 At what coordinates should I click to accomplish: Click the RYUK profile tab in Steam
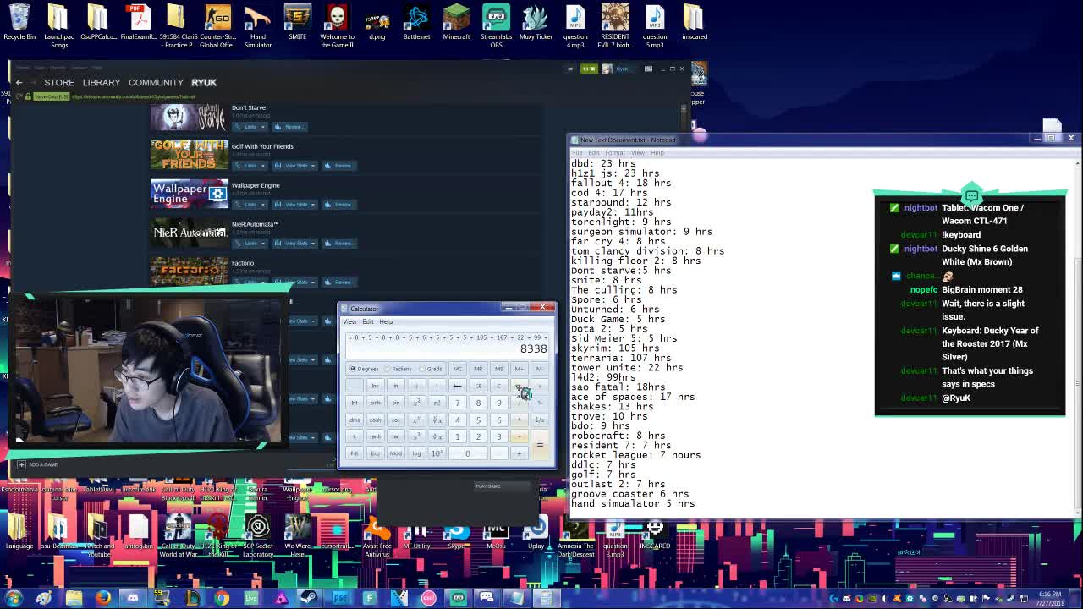(x=204, y=82)
